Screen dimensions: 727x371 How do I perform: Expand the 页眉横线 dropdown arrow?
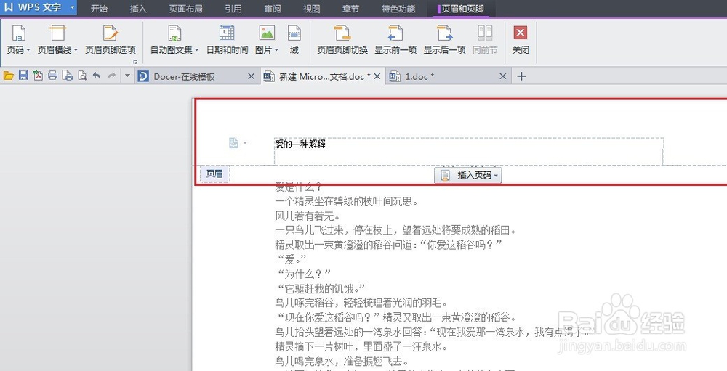(76, 50)
